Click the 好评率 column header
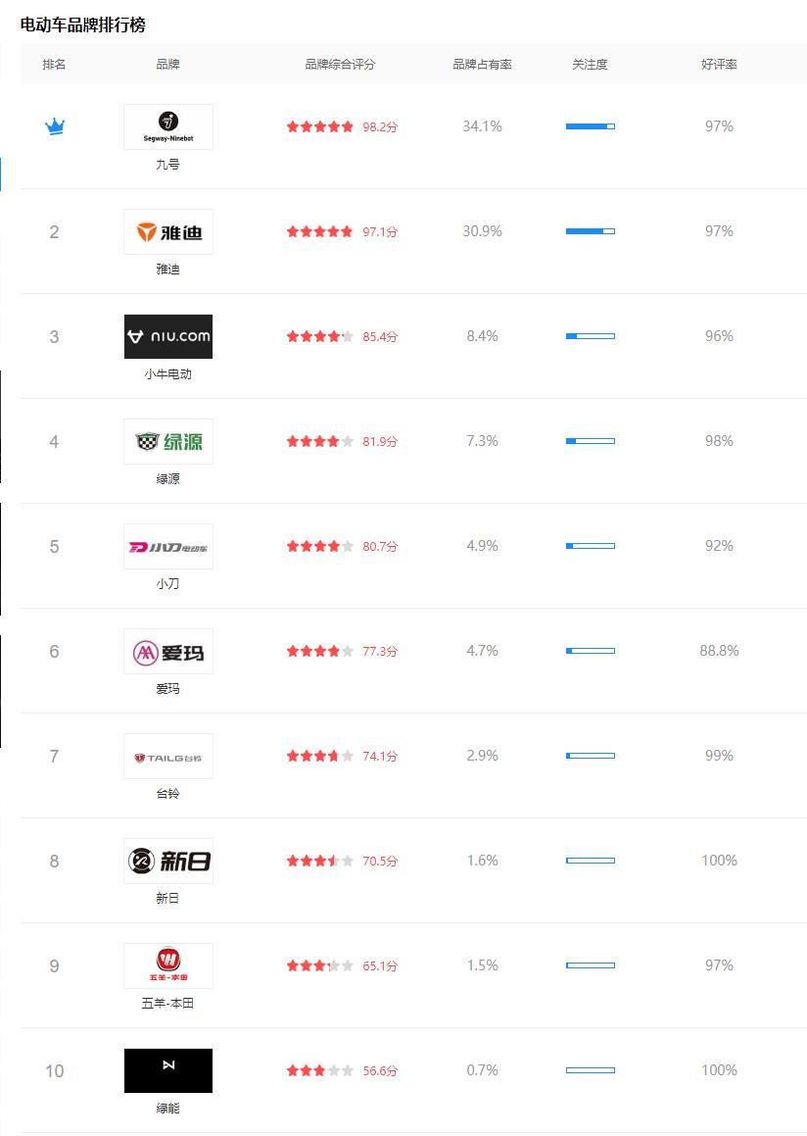807x1136 pixels. coord(719,65)
